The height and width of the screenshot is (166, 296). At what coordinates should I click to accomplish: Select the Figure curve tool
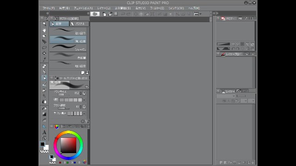[44, 120]
